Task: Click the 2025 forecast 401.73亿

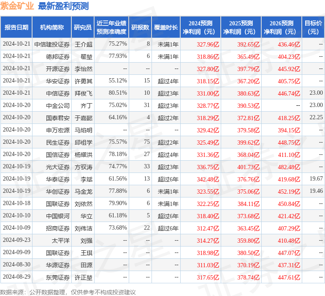Action: [x=248, y=167]
